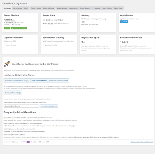Click the SpeedFactor is active checkmark
The image size is (155, 154).
point(43,45)
